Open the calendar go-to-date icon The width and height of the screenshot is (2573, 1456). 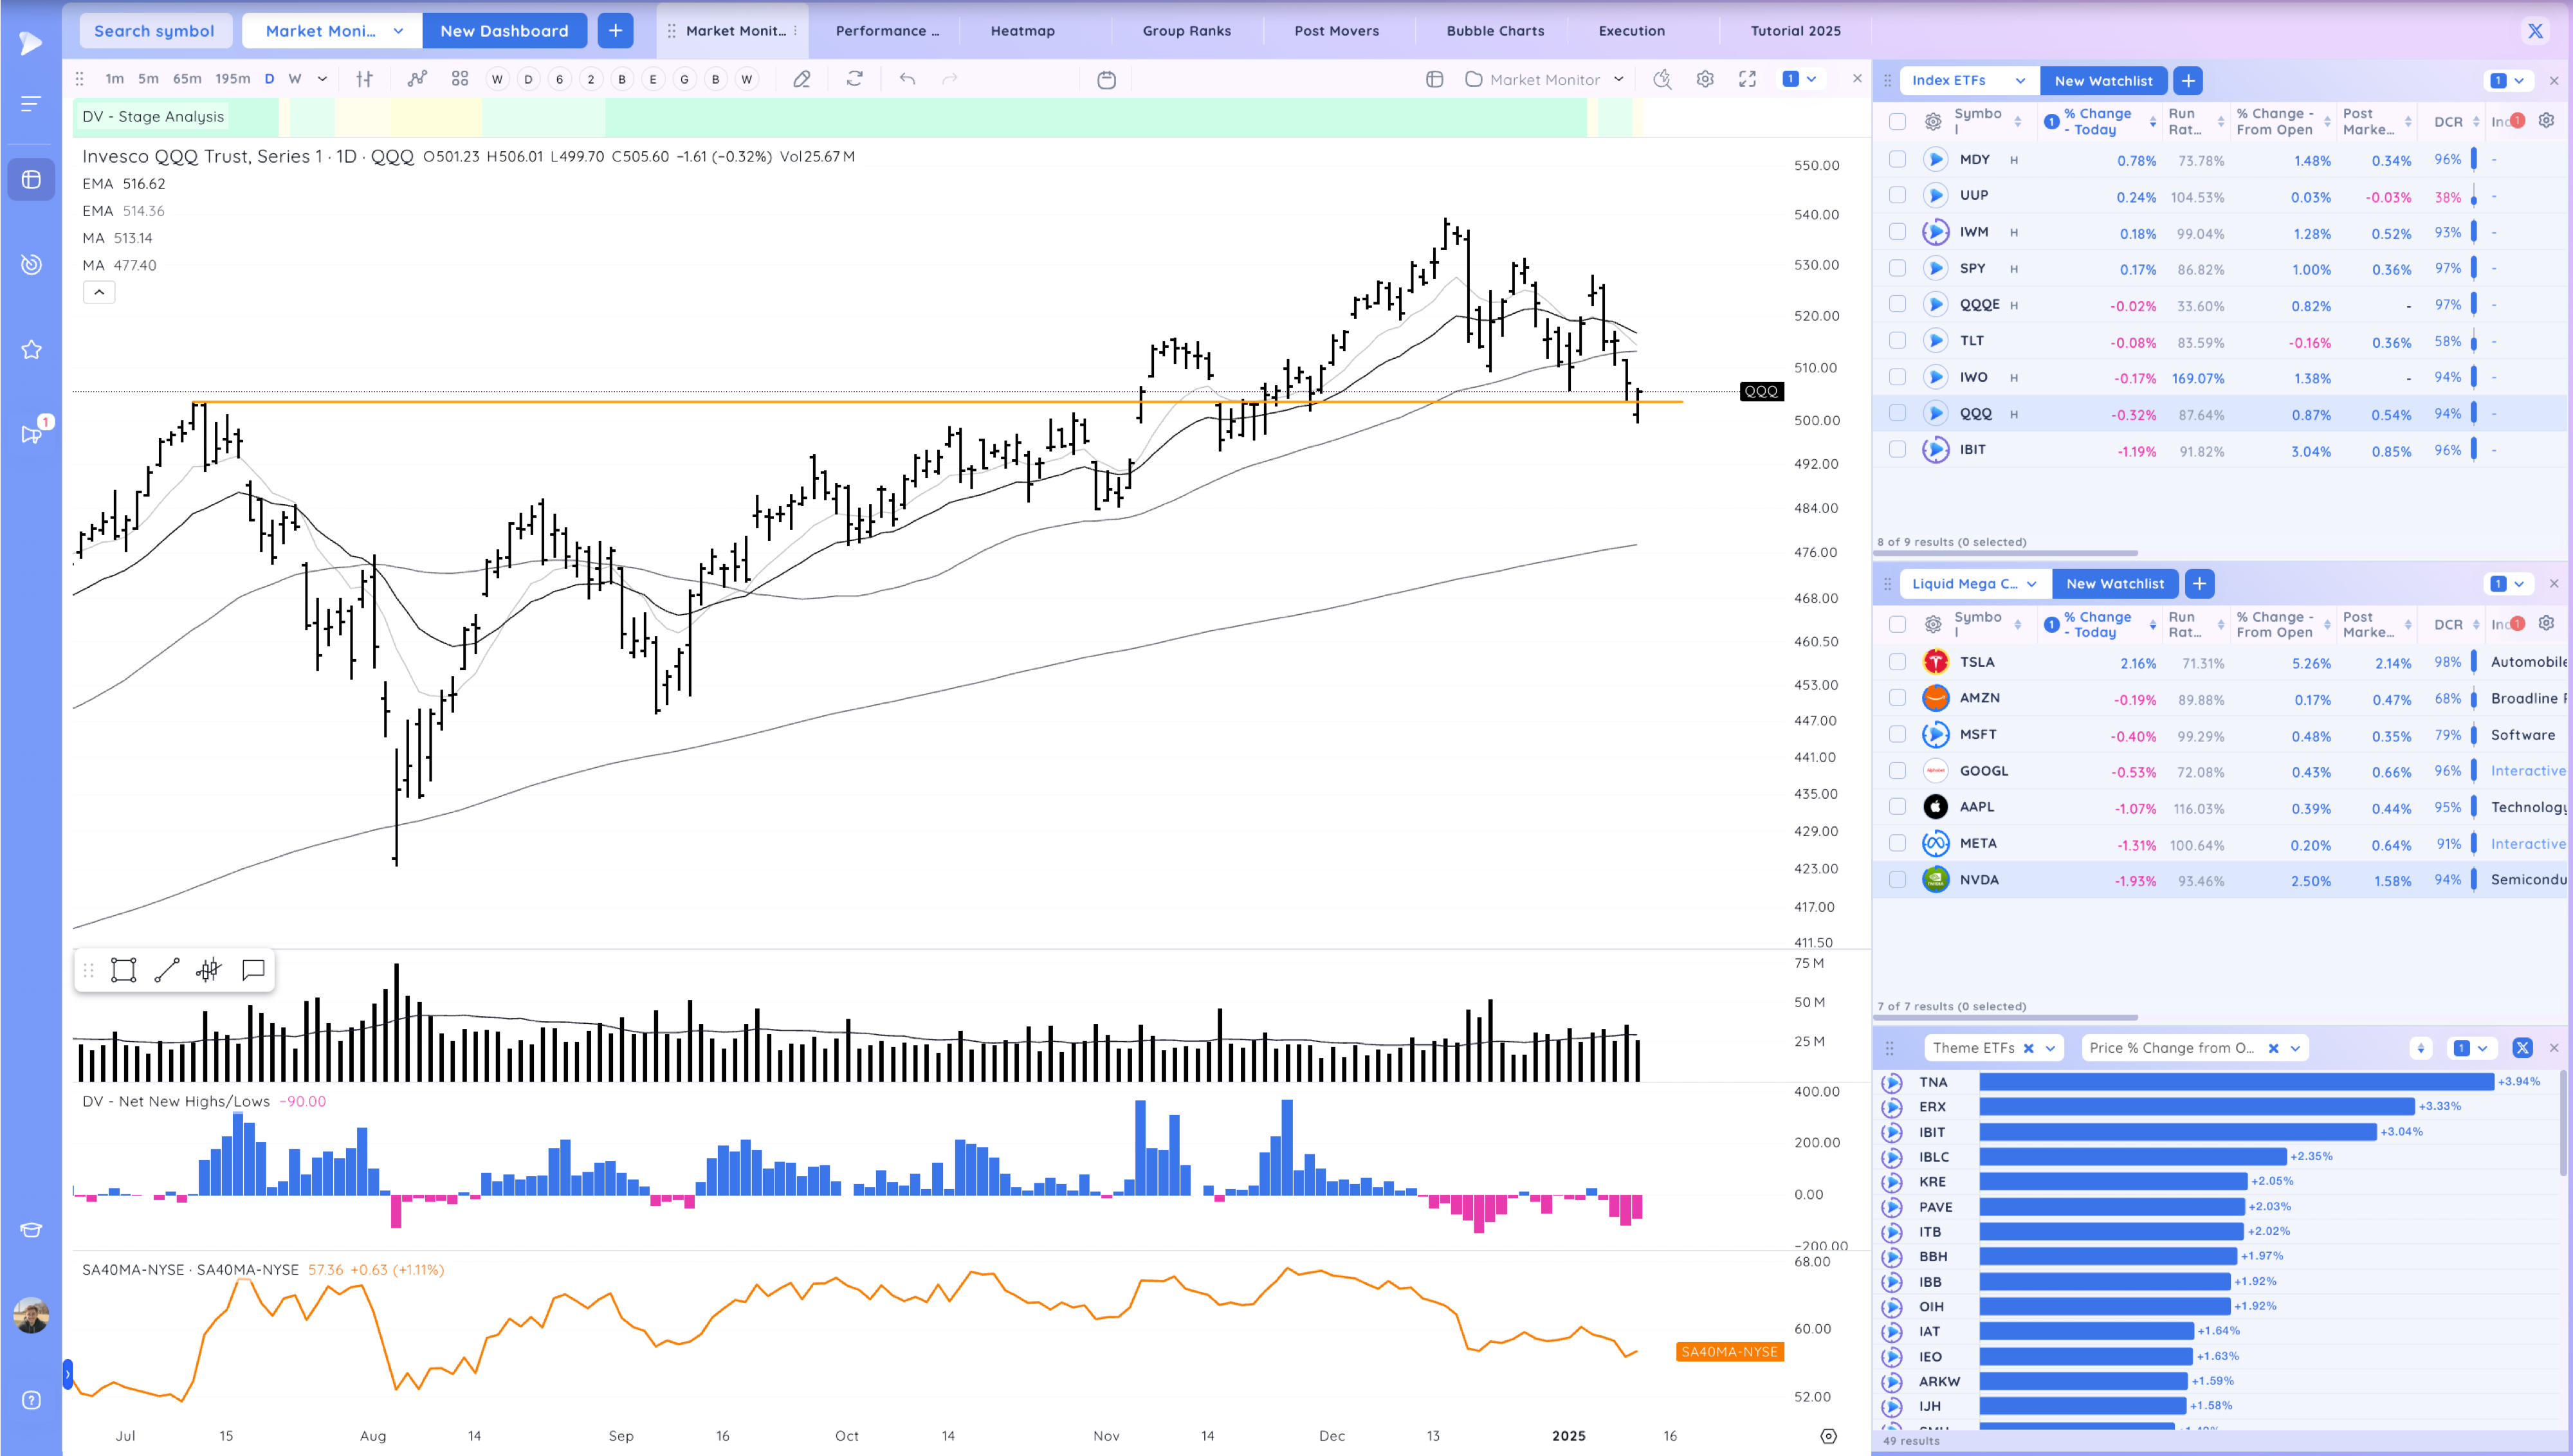pyautogui.click(x=1106, y=80)
